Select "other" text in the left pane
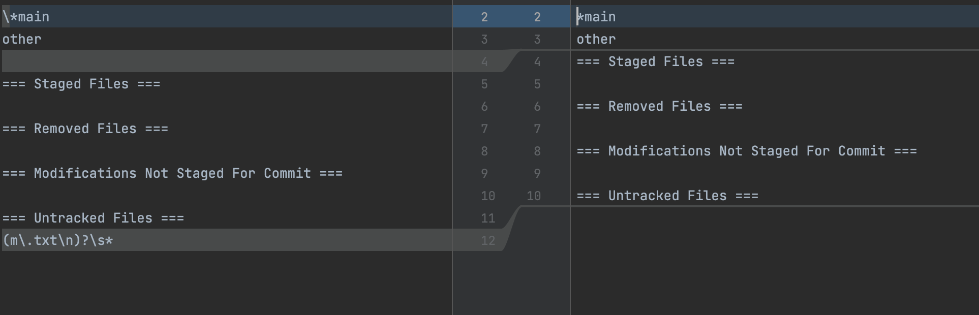 tap(22, 39)
